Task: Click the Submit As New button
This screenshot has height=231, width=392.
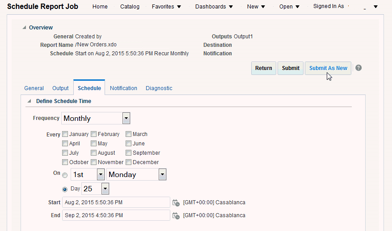Action: (x=328, y=68)
